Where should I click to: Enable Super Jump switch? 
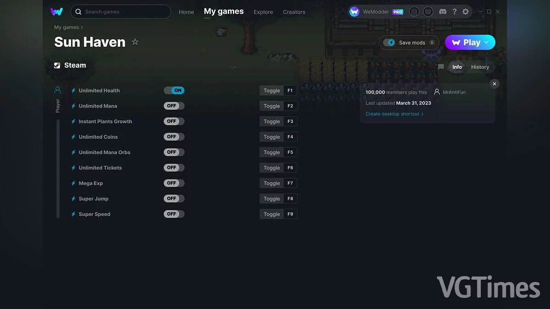(174, 198)
